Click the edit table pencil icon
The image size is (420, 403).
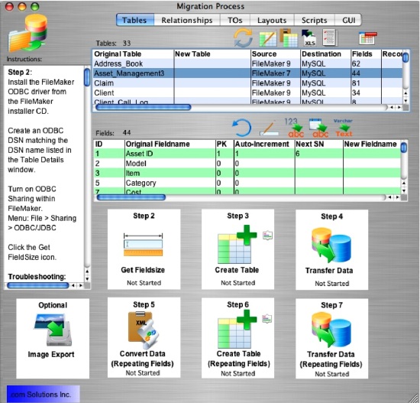click(268, 39)
